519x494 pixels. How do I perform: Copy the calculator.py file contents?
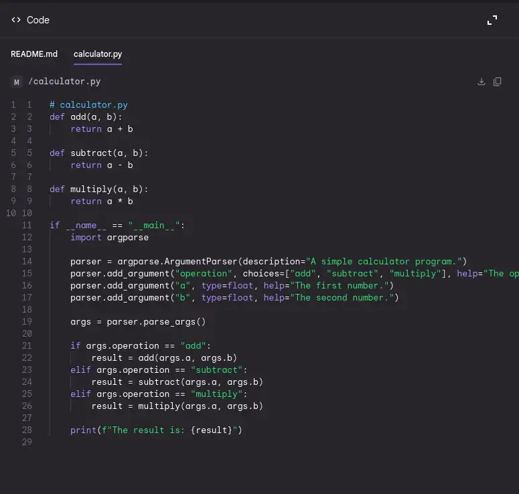497,82
